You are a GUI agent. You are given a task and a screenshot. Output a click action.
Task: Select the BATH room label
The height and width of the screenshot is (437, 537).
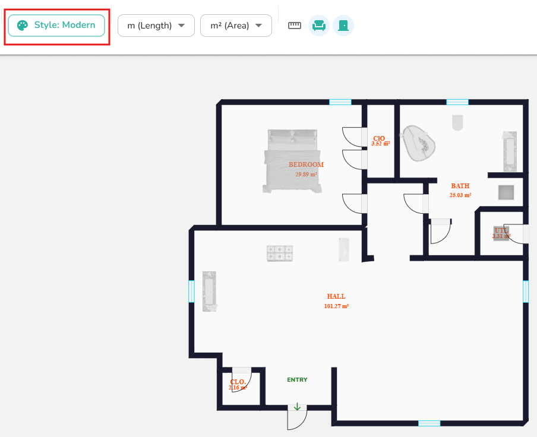[460, 186]
